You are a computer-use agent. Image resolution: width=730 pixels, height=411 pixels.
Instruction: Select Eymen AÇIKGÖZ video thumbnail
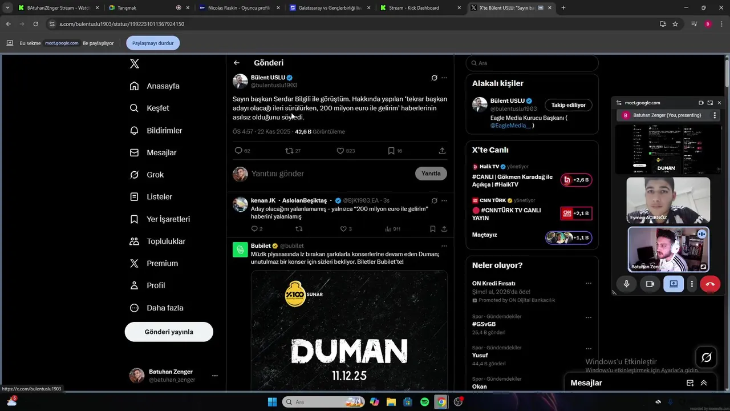coord(668,200)
